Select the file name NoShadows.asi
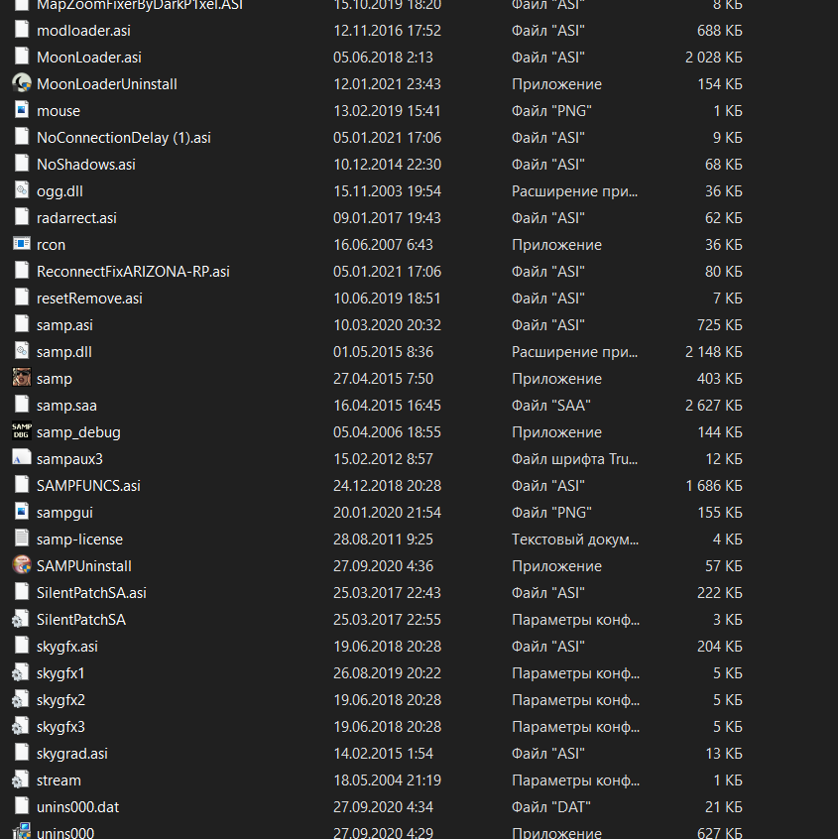 [x=86, y=165]
